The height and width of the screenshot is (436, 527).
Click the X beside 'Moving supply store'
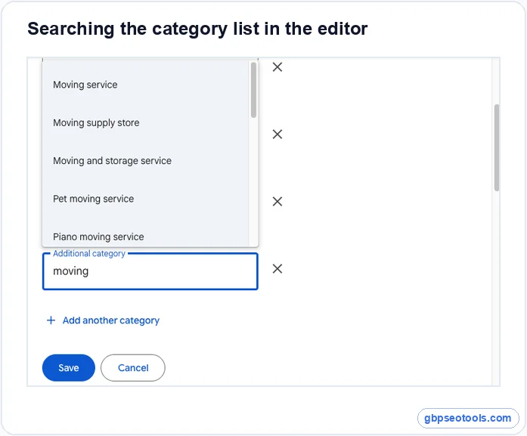point(277,135)
